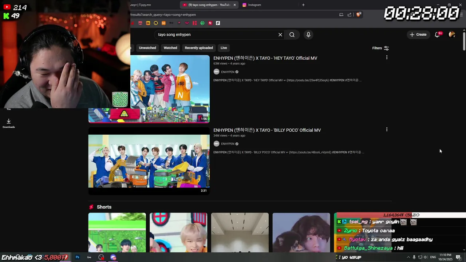The image size is (466, 262).
Task: Open the fourth Short with curly hair
Action: 301,233
